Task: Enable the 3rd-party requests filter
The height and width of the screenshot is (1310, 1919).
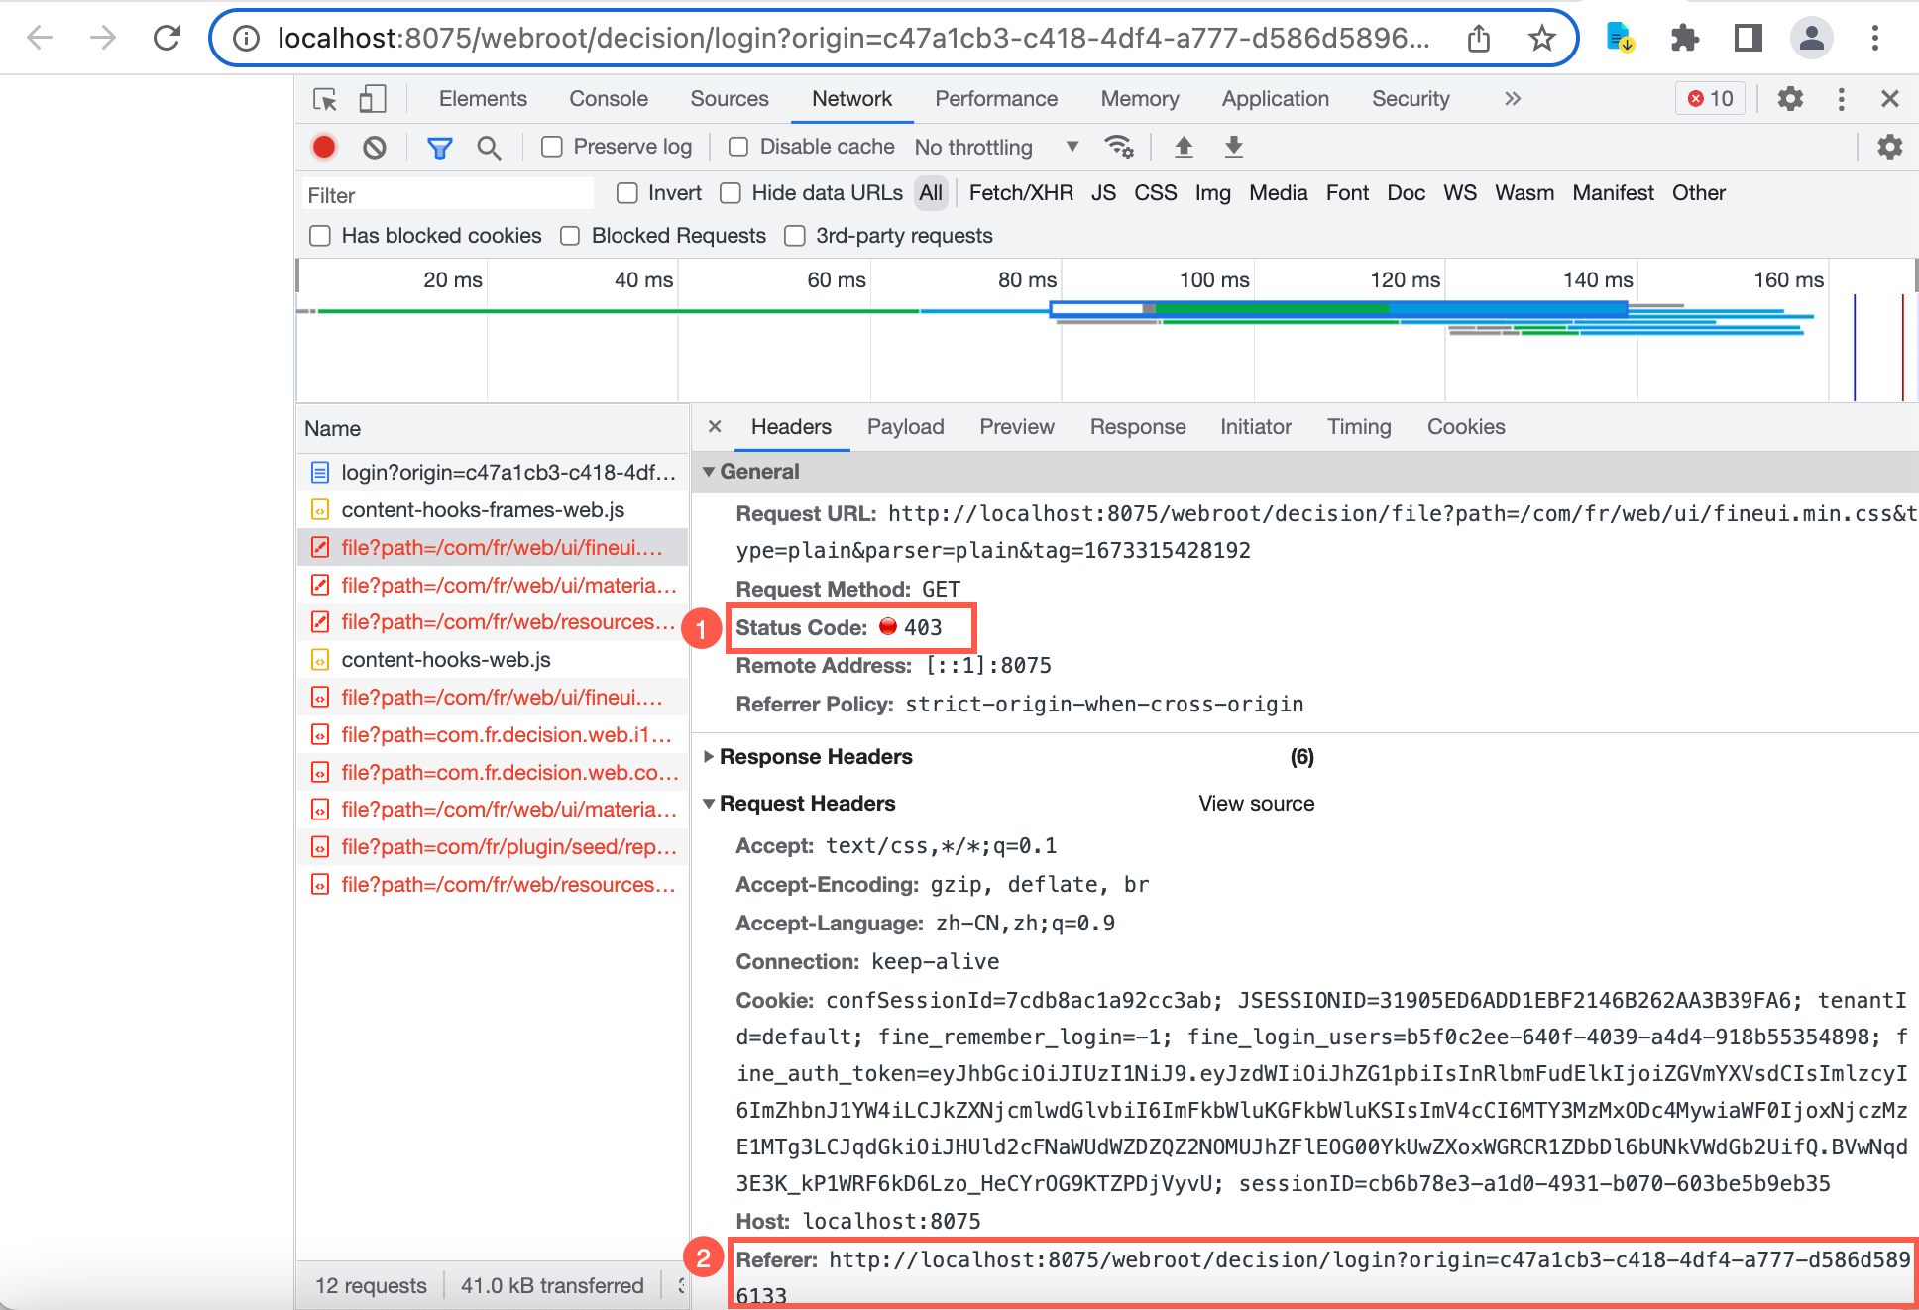Action: click(795, 235)
